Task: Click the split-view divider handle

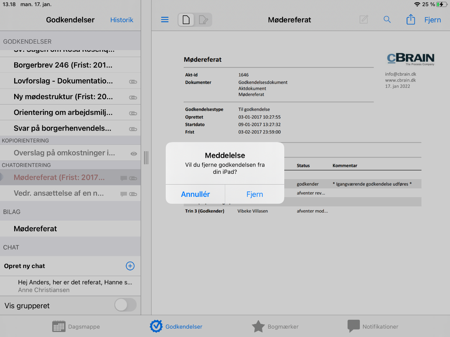Action: pyautogui.click(x=146, y=157)
